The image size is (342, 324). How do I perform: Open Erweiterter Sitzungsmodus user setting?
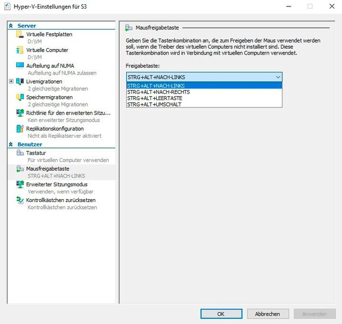click(57, 184)
